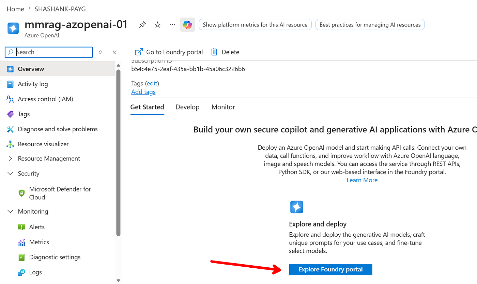Image resolution: width=477 pixels, height=284 pixels.
Task: Select the Get Started tab
Action: 147,107
